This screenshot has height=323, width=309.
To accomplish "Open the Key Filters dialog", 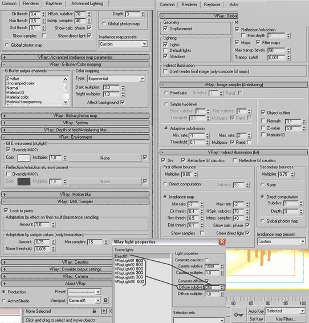I will point(286,319).
